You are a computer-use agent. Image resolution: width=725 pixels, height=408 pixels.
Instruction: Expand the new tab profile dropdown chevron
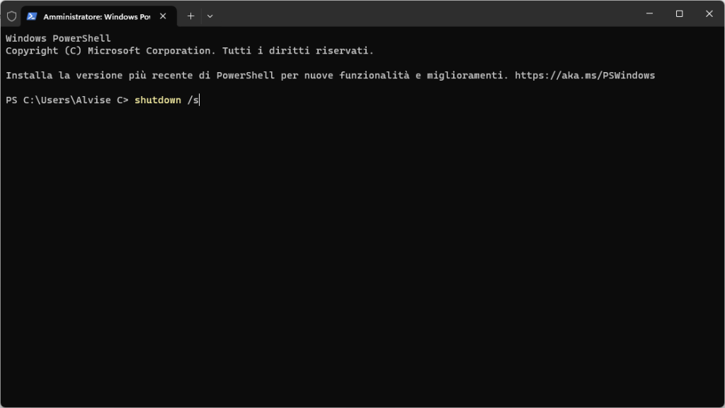coord(210,16)
